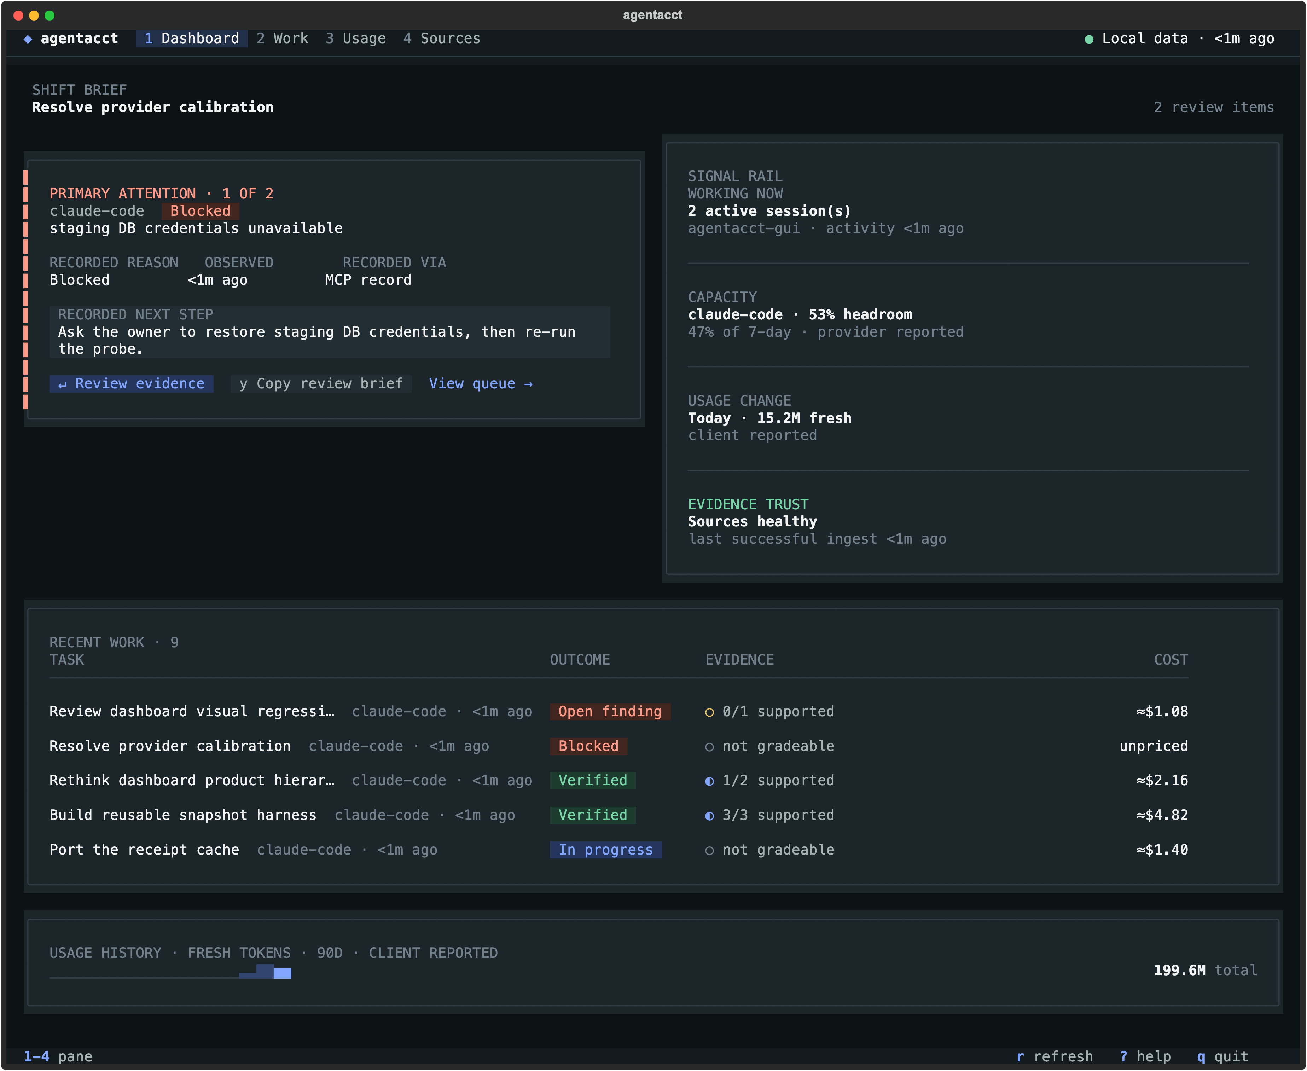1307x1071 pixels.
Task: Select Port the receipt cache row
Action: coord(618,850)
